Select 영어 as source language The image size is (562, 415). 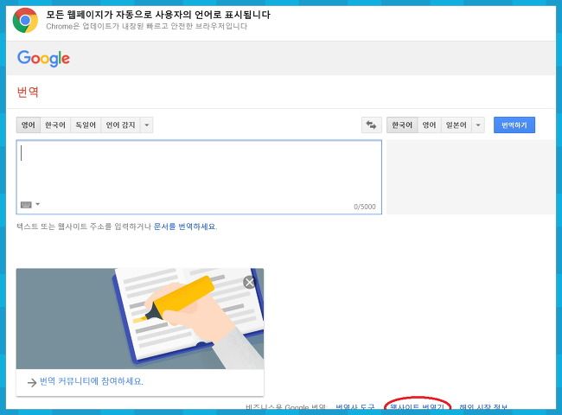29,125
